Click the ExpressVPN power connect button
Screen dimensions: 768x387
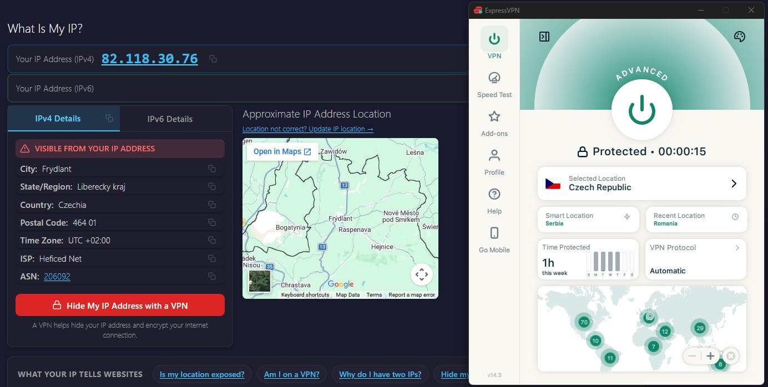(642, 109)
